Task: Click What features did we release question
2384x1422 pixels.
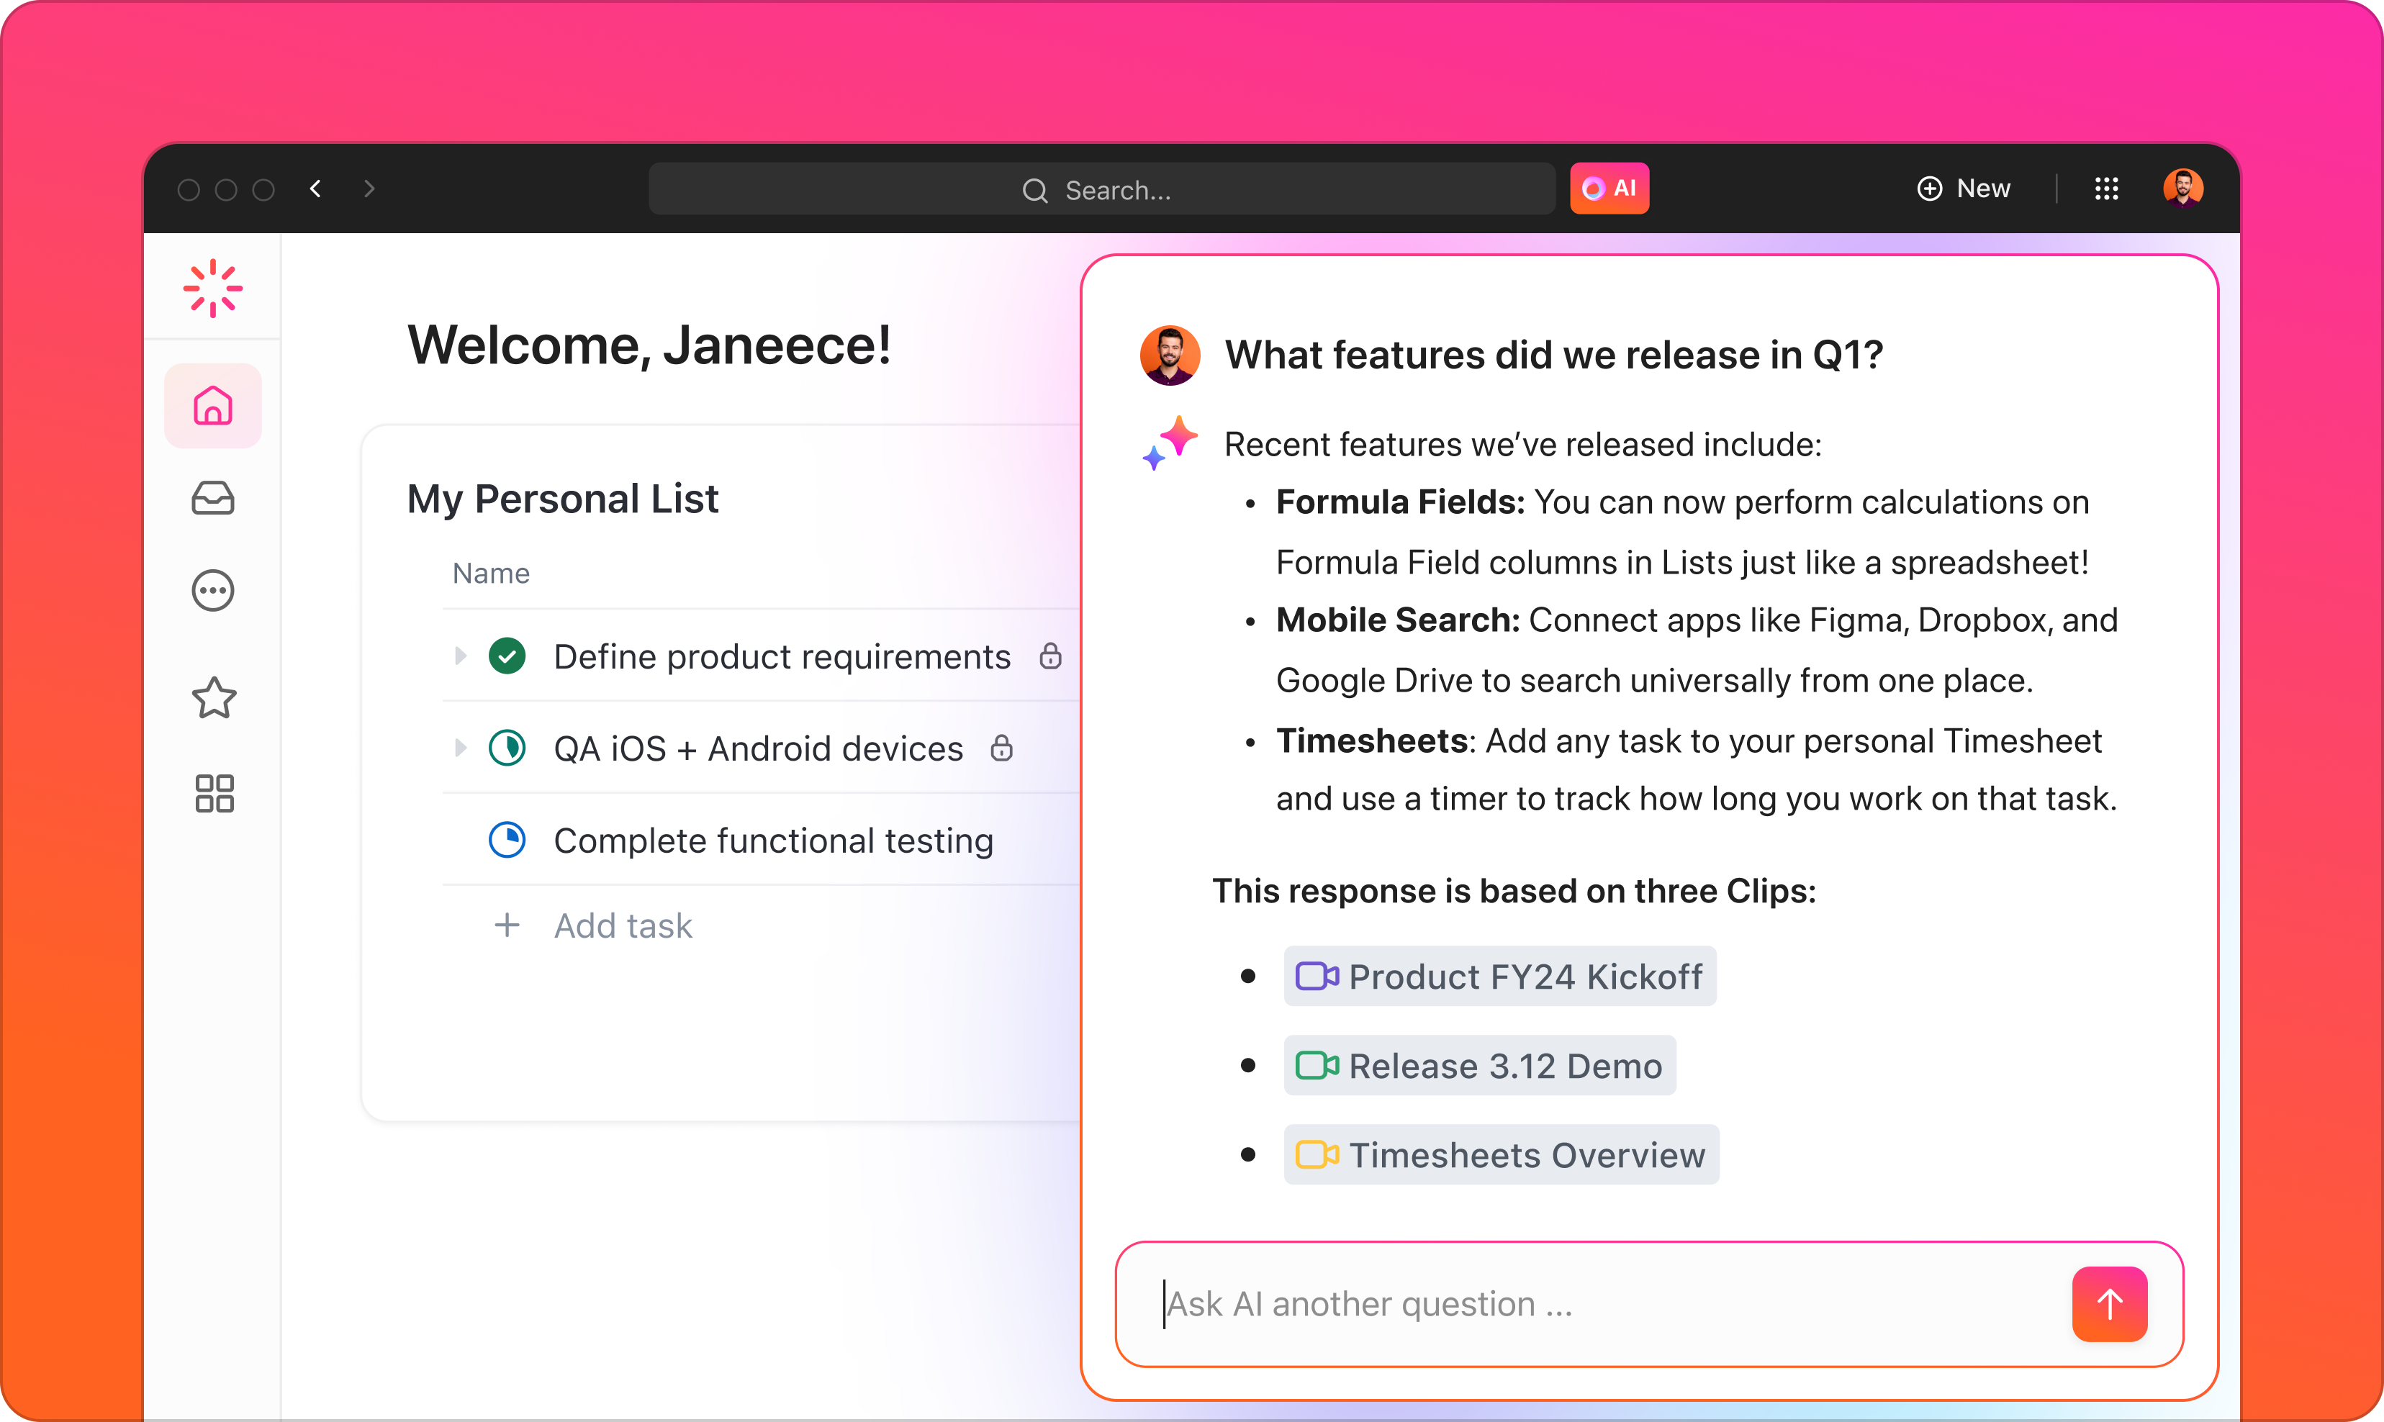Action: click(1554, 355)
